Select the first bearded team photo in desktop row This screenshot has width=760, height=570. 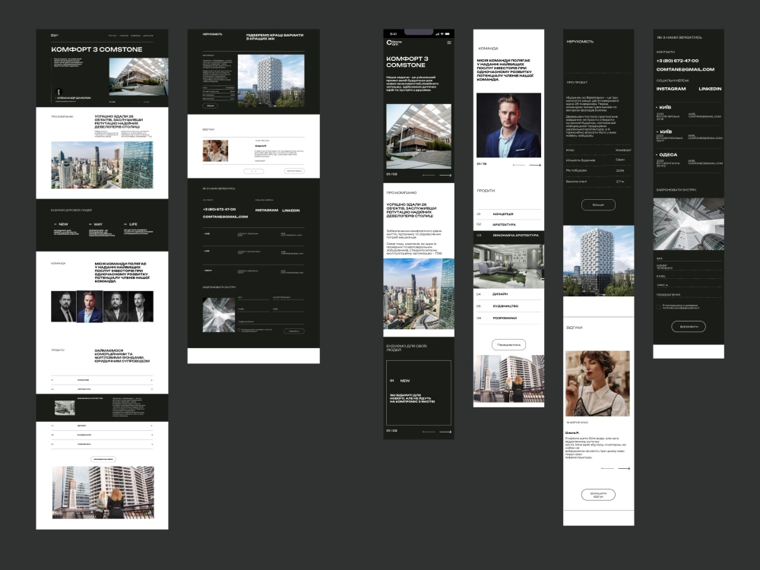tap(64, 306)
